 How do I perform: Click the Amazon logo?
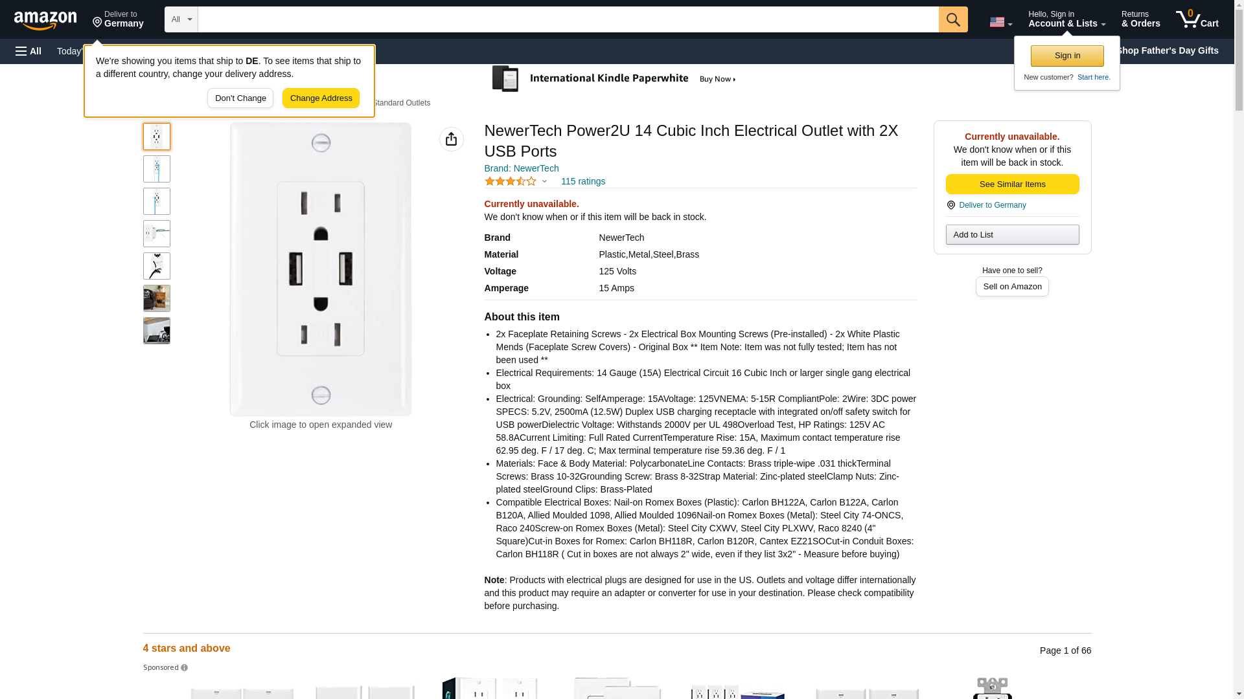point(45,20)
